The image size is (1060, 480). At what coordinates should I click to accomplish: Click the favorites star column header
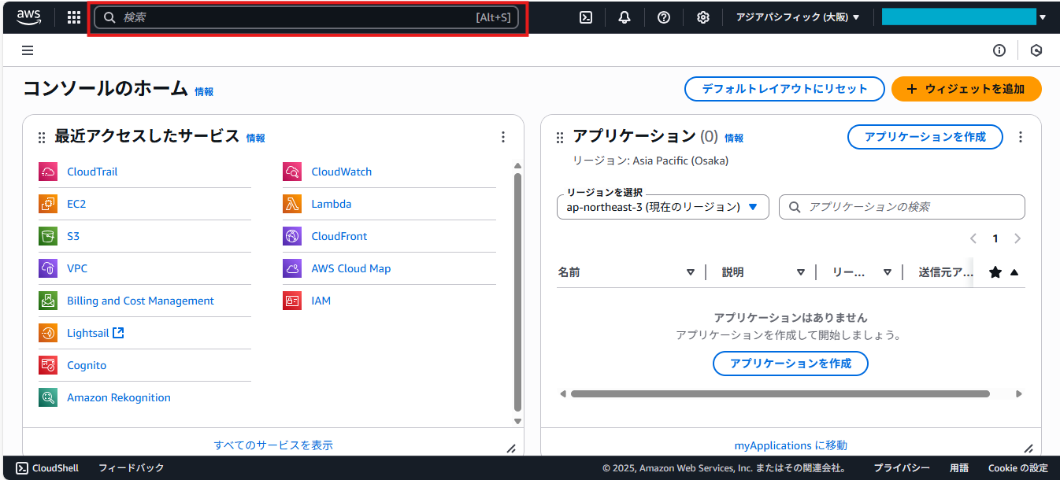tap(995, 272)
